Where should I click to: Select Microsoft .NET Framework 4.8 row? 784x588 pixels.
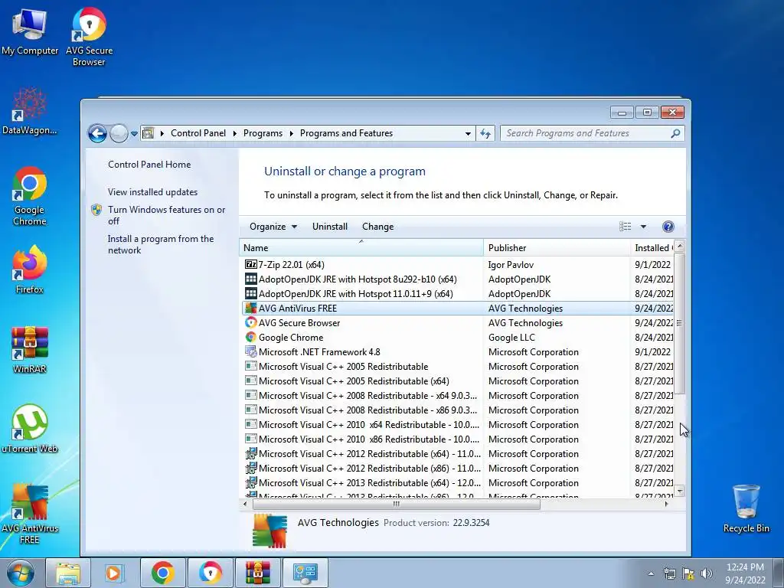pos(458,351)
